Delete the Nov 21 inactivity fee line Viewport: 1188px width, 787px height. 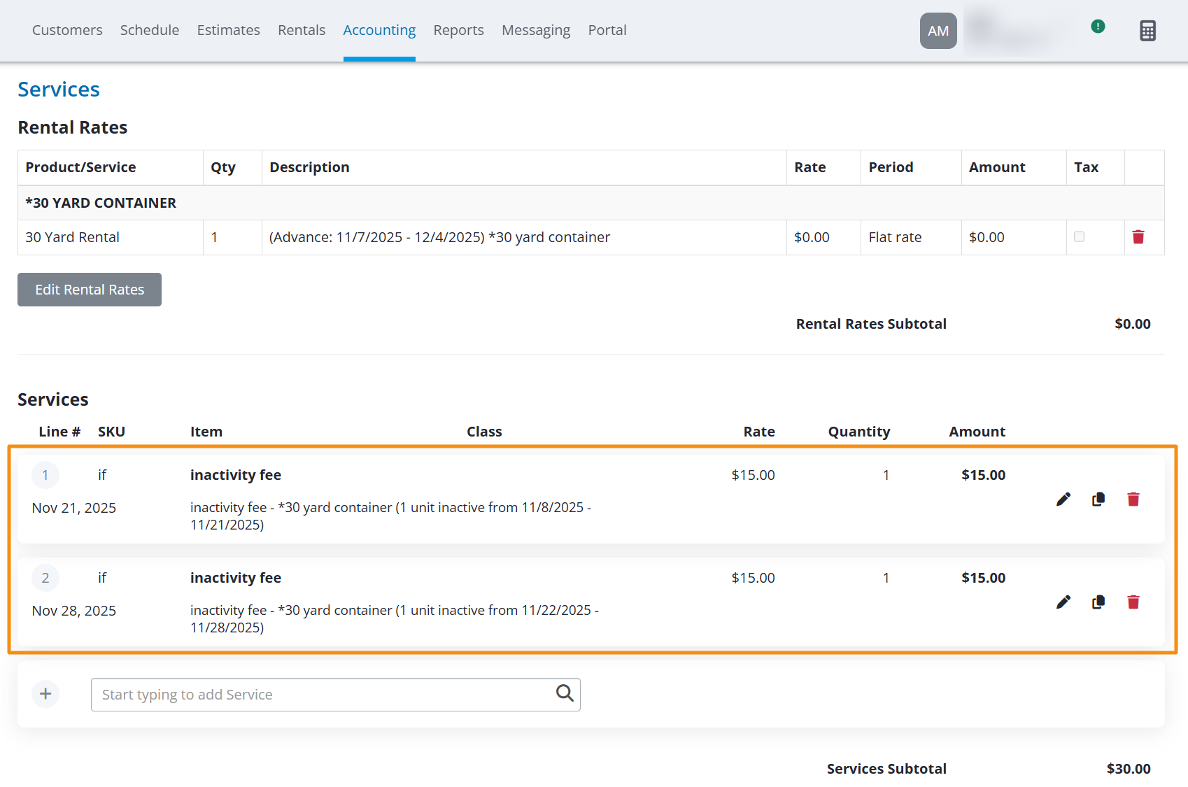tap(1133, 499)
